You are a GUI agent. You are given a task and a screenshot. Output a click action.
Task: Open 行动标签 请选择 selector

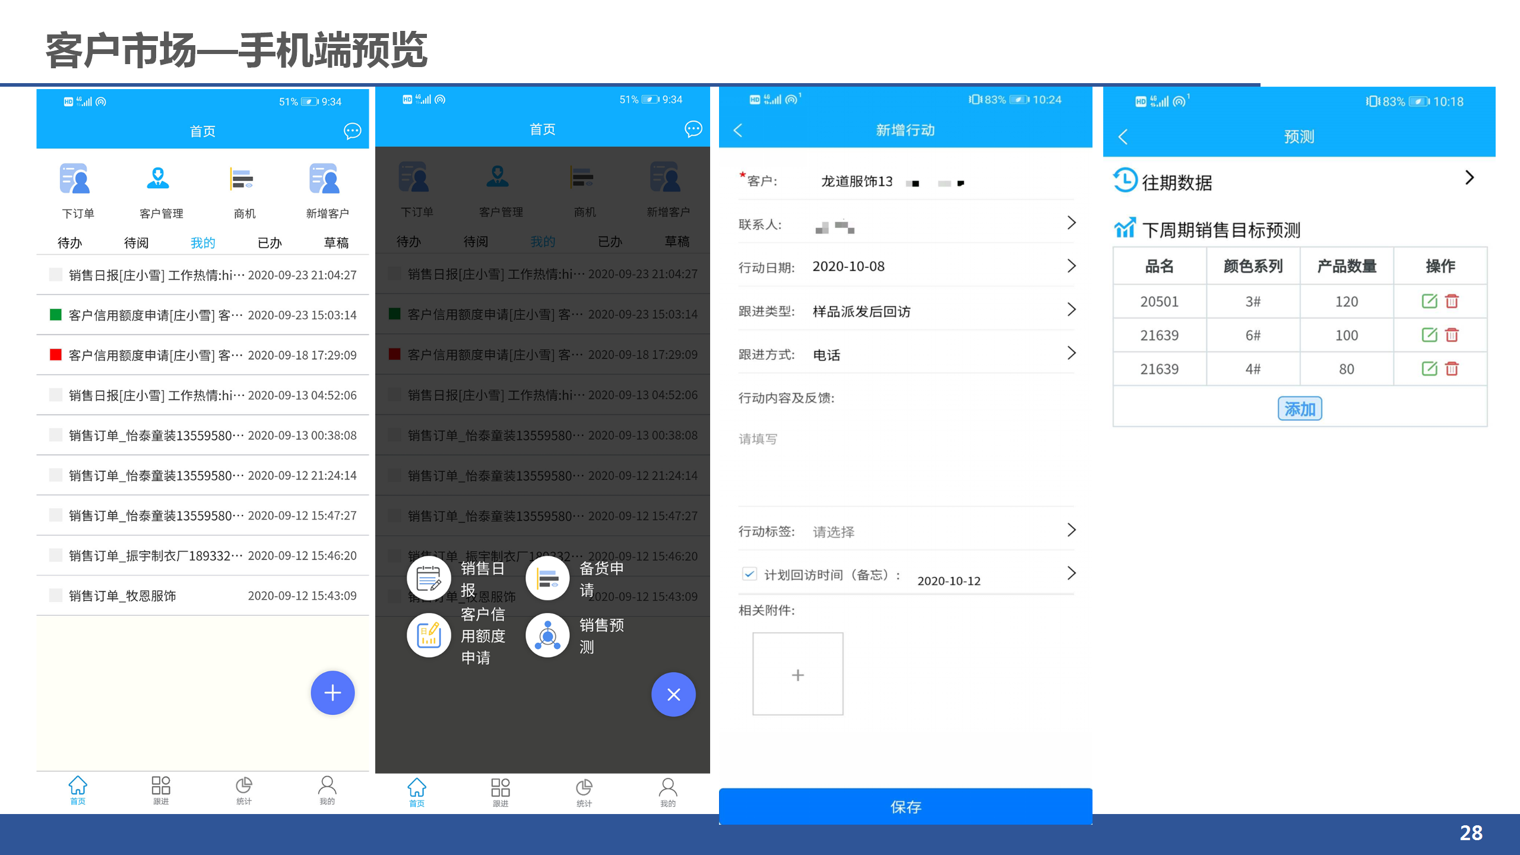tap(907, 531)
